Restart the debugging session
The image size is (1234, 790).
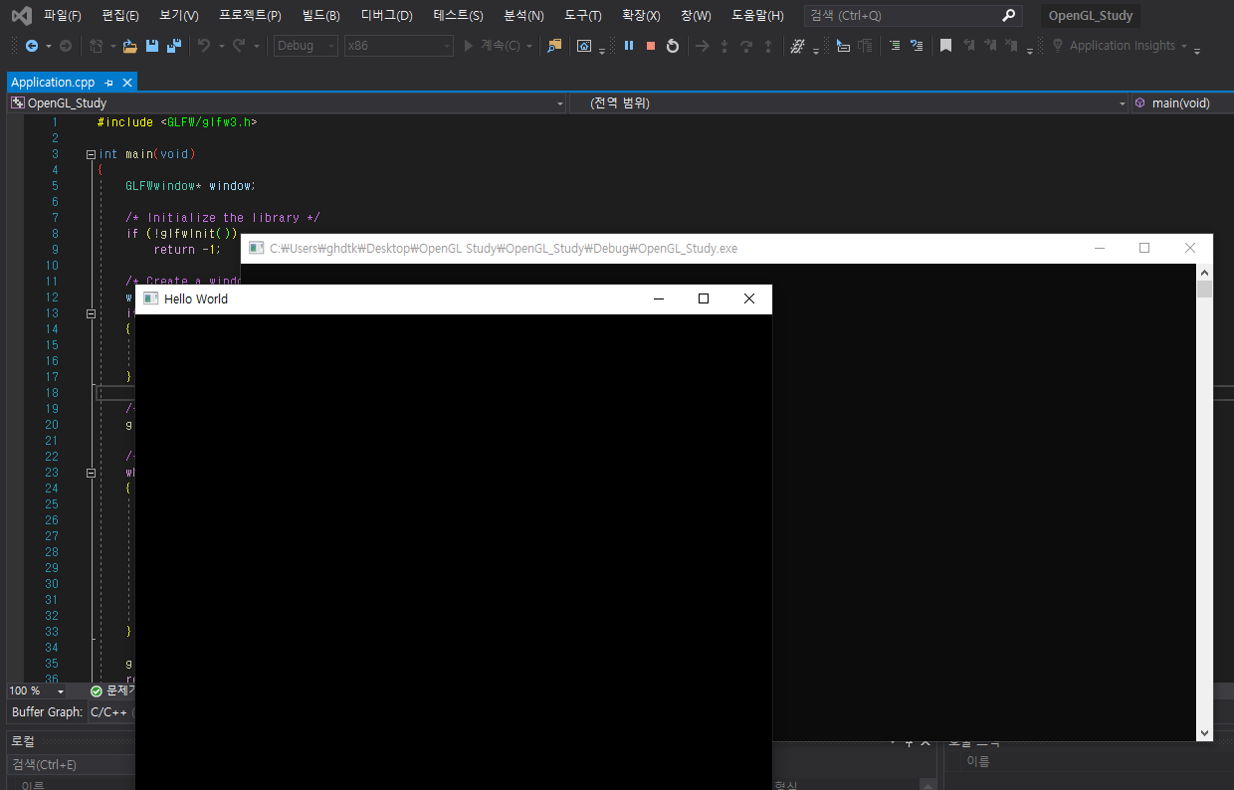tap(673, 46)
